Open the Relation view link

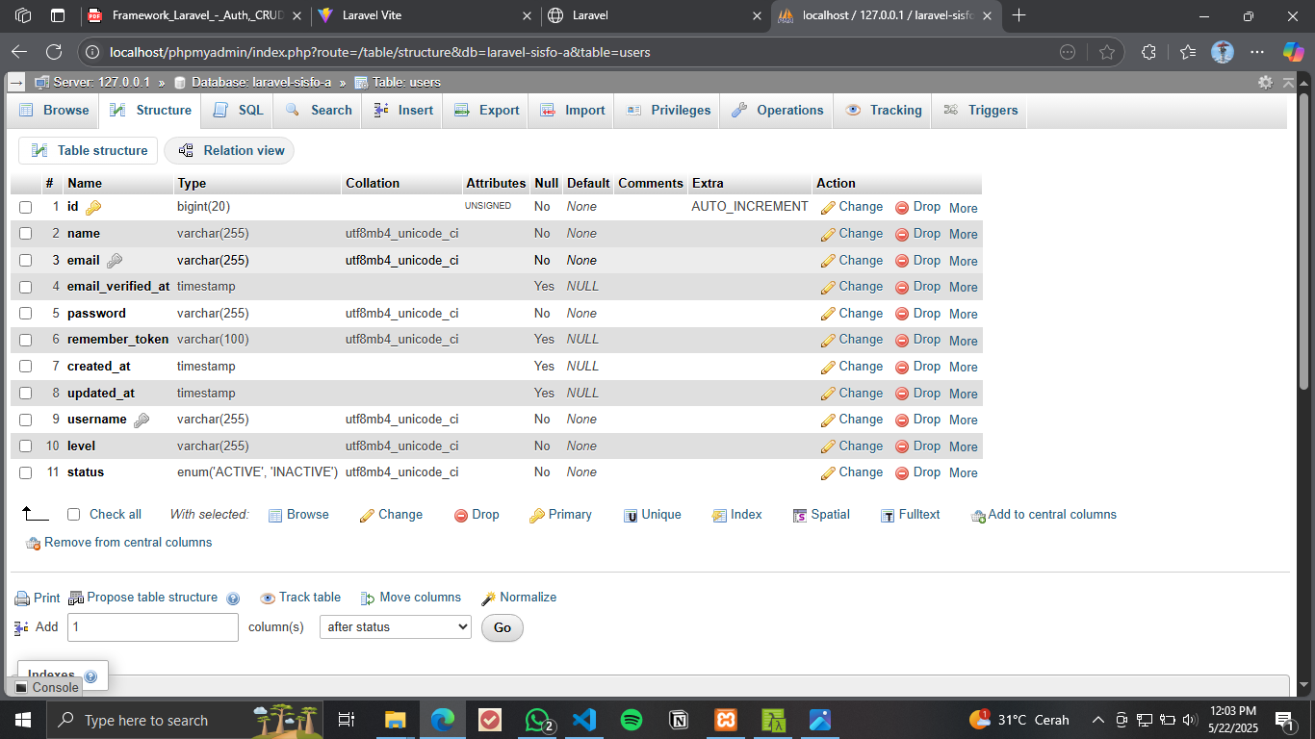(x=230, y=151)
